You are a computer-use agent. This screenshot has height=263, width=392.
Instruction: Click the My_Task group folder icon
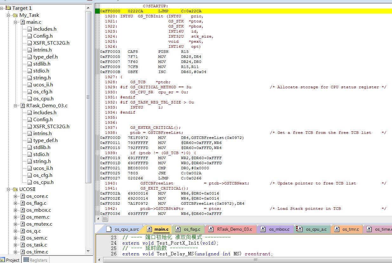click(x=15, y=15)
